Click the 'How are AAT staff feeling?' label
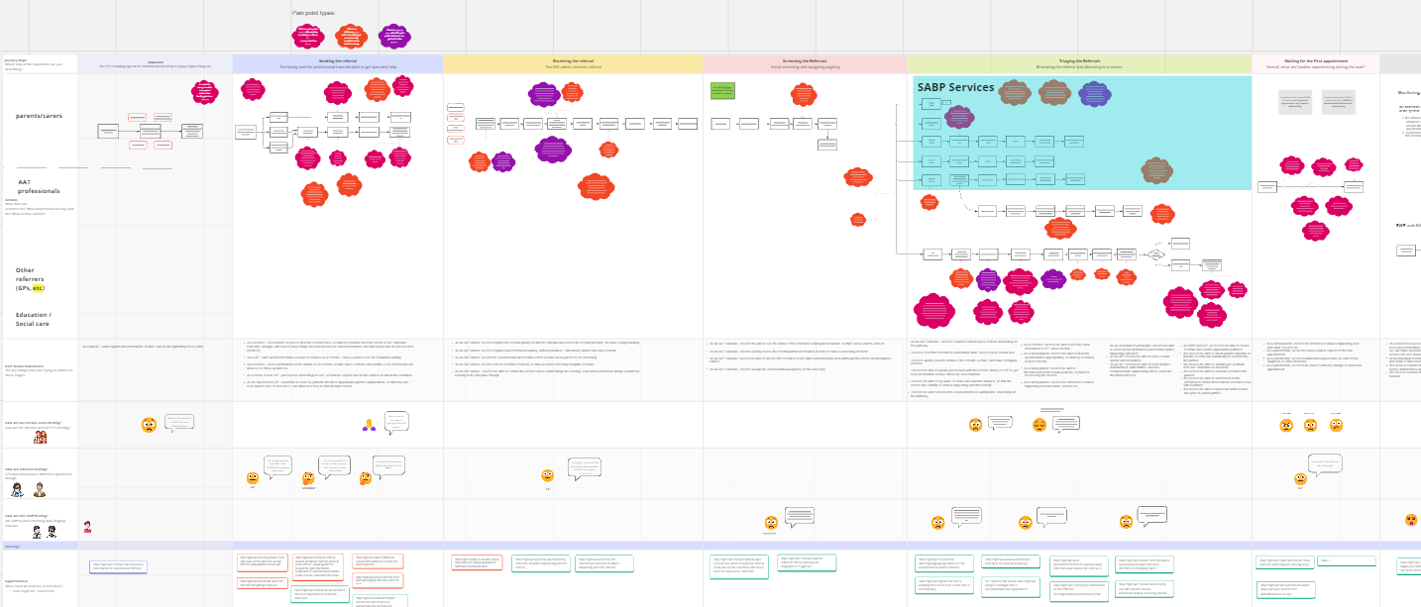This screenshot has height=607, width=1421. click(25, 516)
